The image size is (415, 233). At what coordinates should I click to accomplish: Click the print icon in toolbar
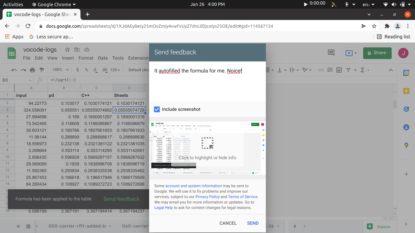click(x=32, y=70)
